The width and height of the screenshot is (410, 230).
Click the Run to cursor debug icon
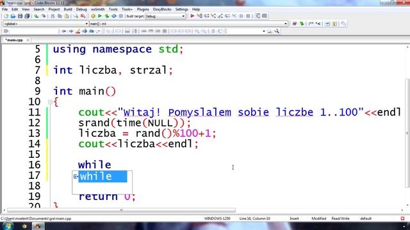pos(199,16)
